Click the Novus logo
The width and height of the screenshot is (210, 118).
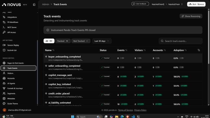click(11, 5)
